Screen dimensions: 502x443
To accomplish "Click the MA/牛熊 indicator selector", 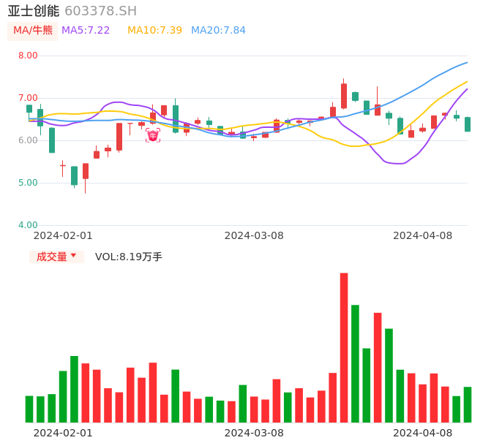I will point(33,30).
